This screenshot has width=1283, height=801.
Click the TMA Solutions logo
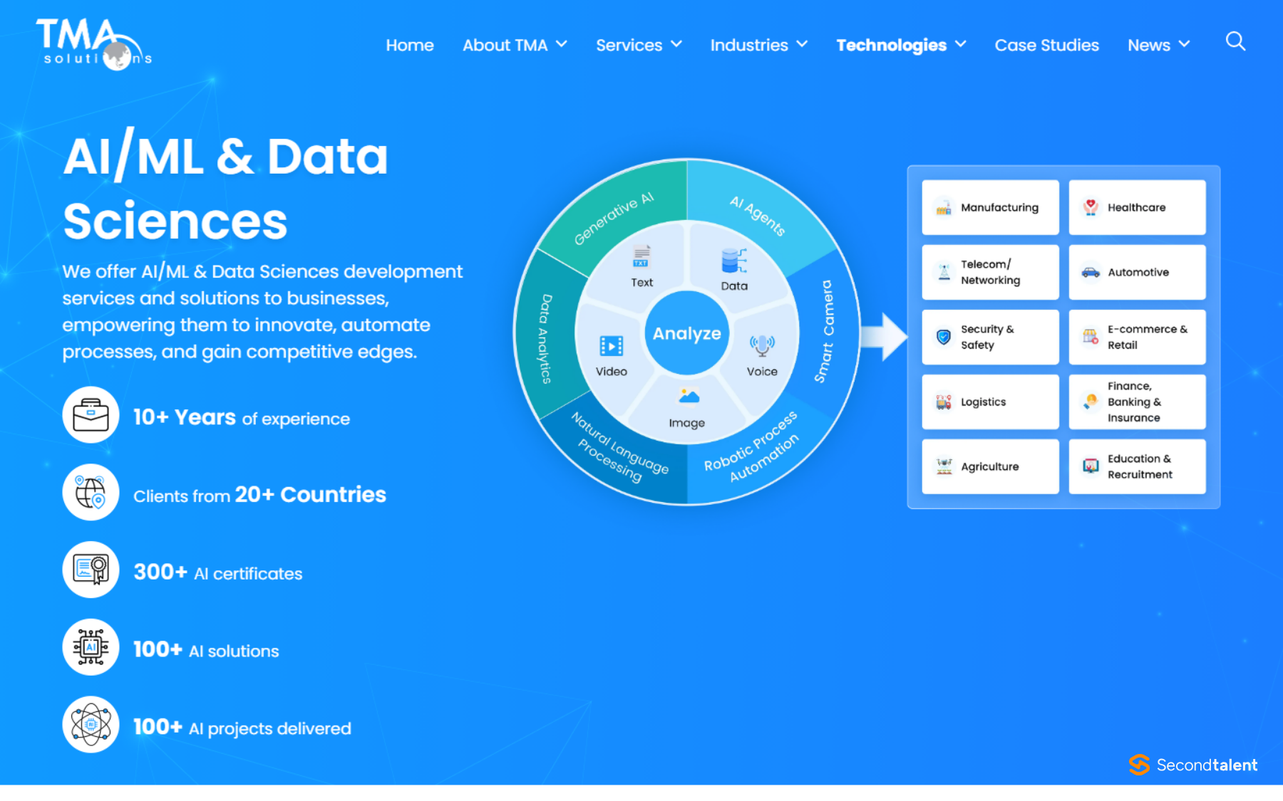(x=94, y=44)
